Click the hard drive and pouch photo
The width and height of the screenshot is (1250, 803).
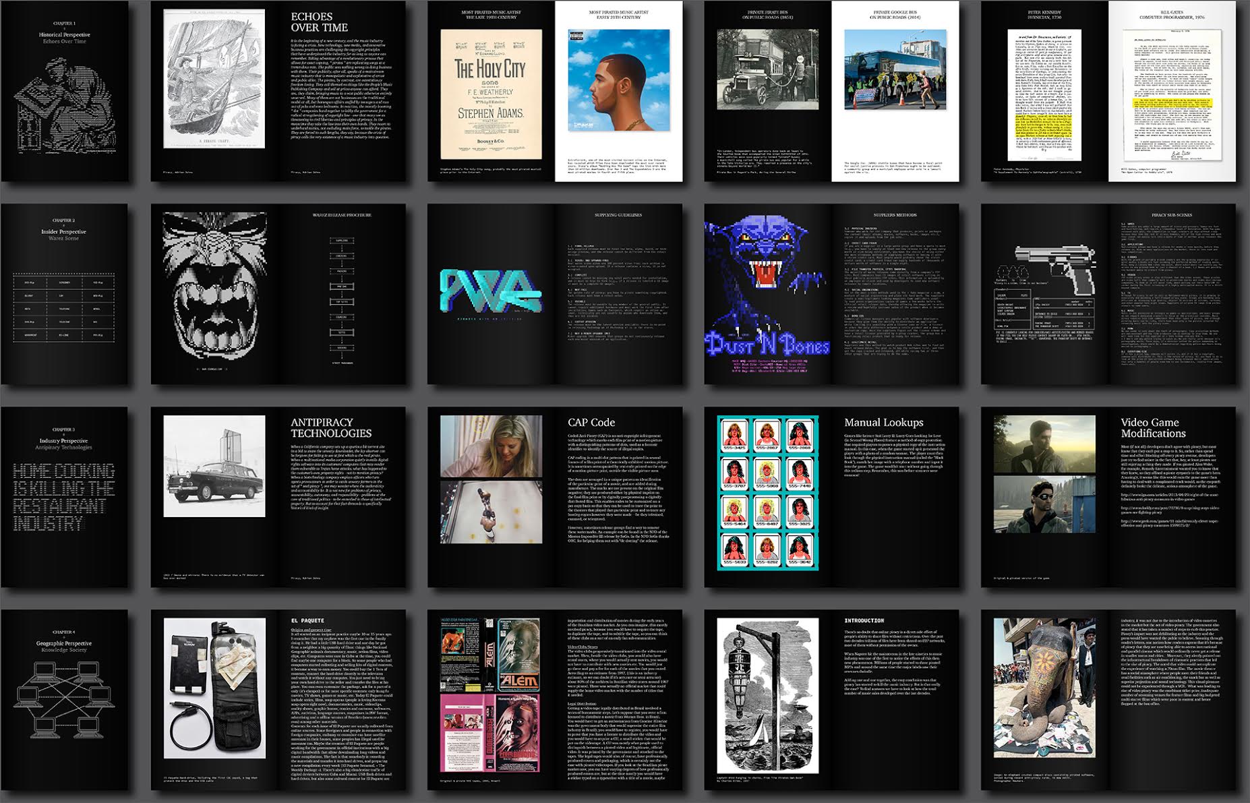[214, 688]
